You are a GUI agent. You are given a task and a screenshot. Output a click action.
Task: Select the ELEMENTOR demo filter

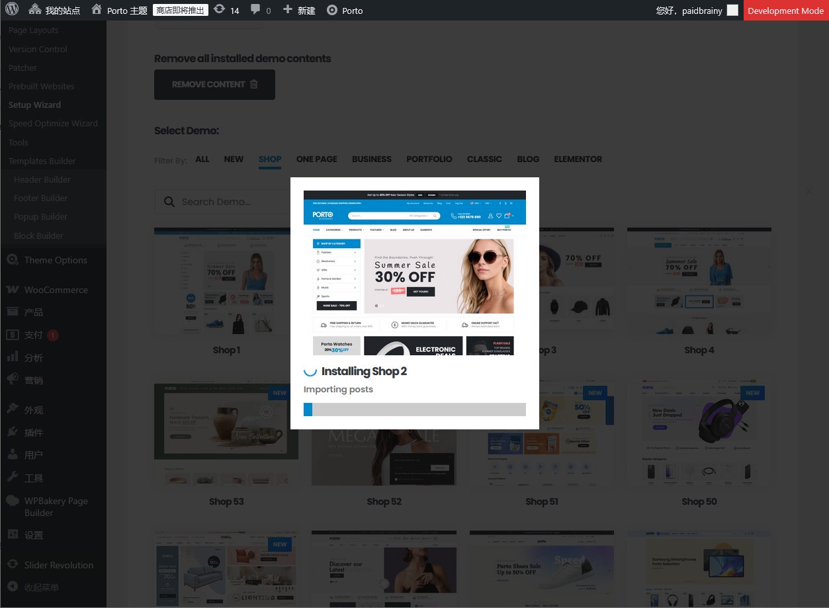[x=578, y=159]
